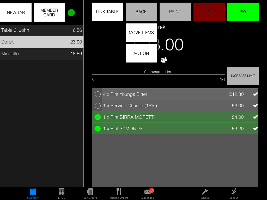Select Table 3: John tab
267x200 pixels.
tap(42, 30)
